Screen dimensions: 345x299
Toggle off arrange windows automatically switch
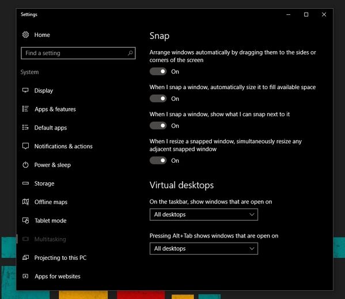tap(158, 72)
